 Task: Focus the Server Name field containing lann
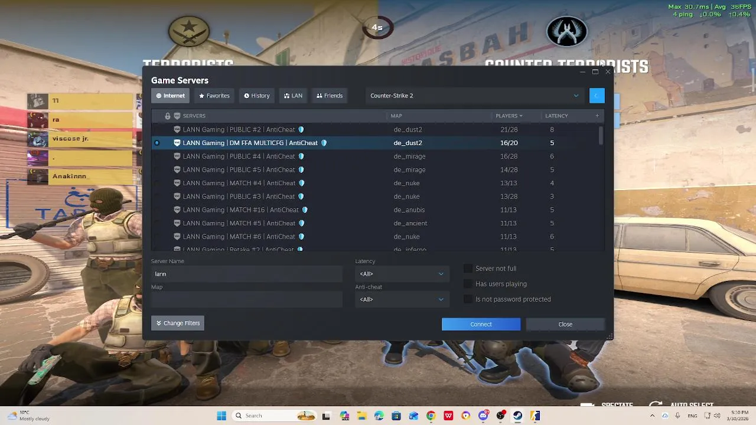pos(247,274)
